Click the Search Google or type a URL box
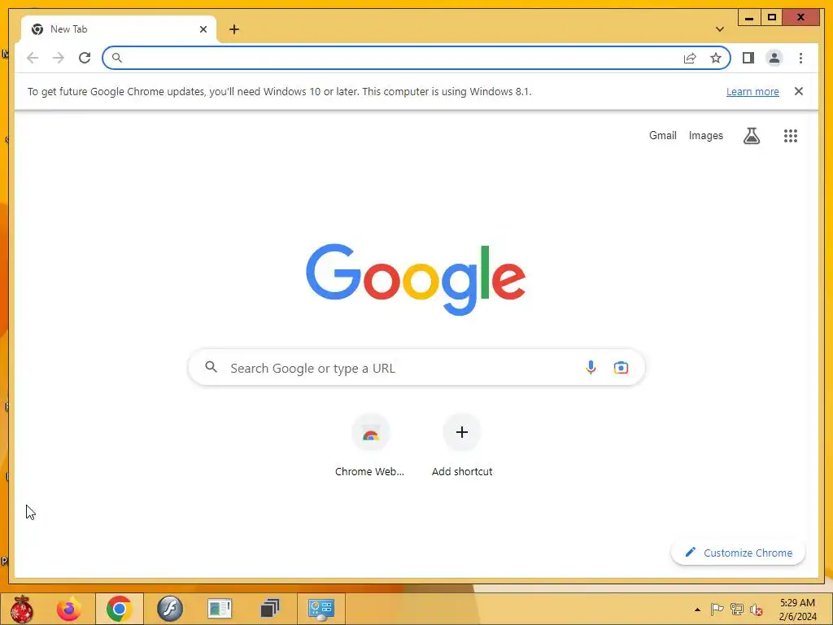The height and width of the screenshot is (625, 833). (x=416, y=368)
